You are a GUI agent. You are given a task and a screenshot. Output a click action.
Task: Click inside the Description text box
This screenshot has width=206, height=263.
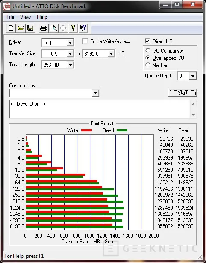click(100, 109)
